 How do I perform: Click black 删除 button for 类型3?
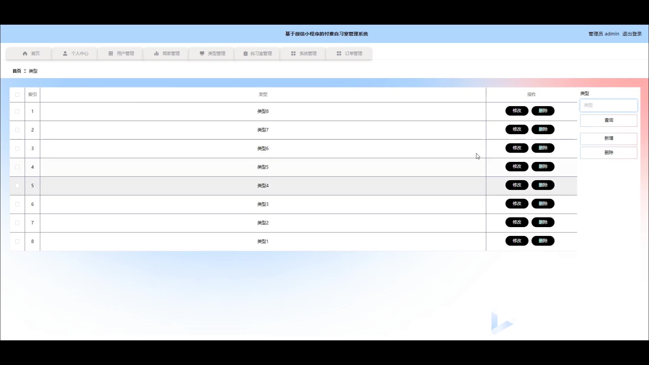tap(543, 204)
